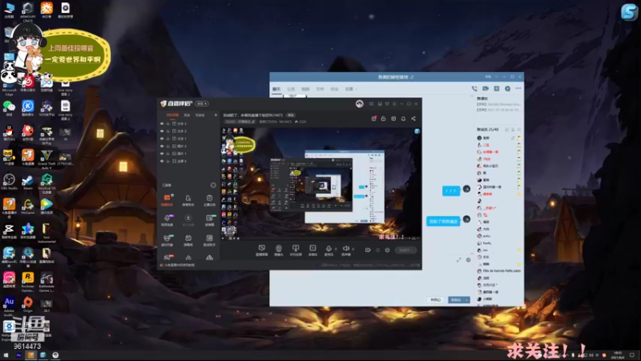Viewport: 641px width, 361px height.
Task: Open the gift box icon with red dot
Action: point(373,118)
